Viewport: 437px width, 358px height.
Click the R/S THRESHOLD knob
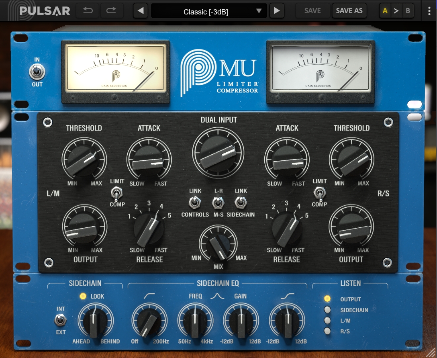point(352,160)
